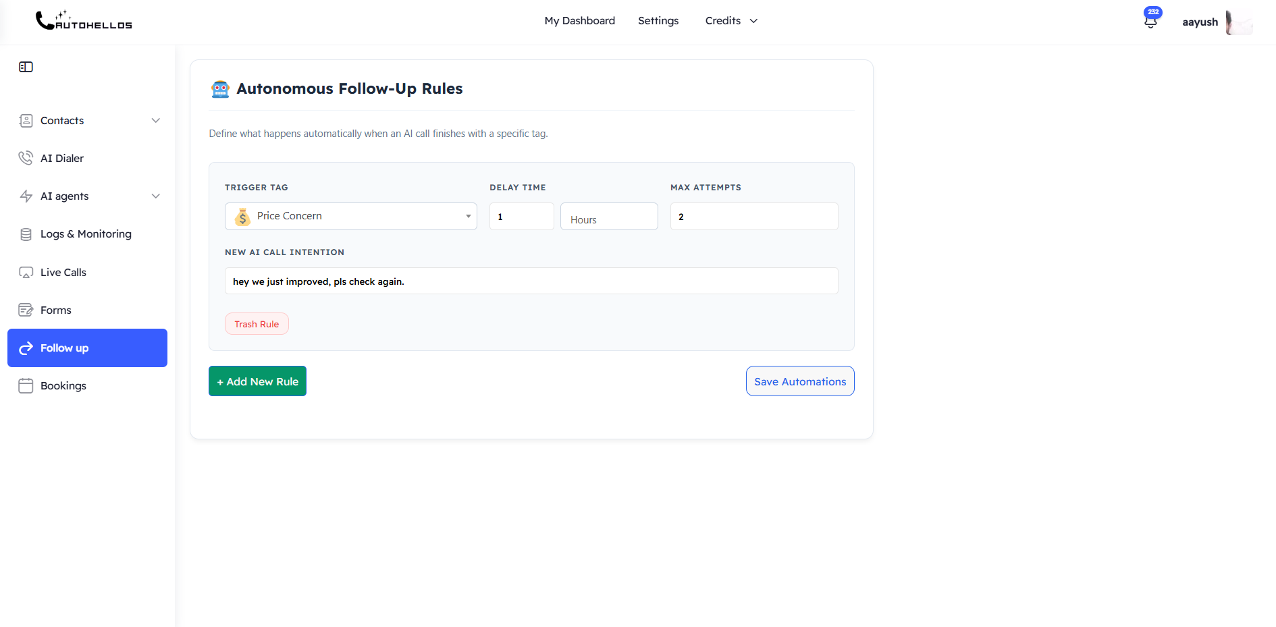
Task: Click the Bookings calendar icon
Action: click(x=26, y=386)
